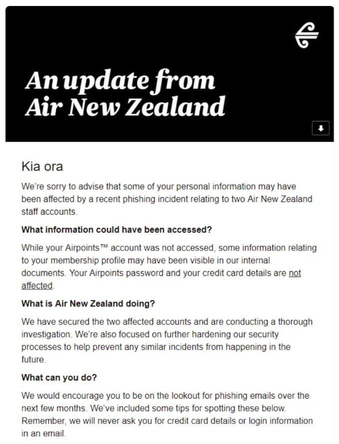Viewport: 339px width, 444px height.
Task: Click the paragraph starting "While your Airpoints"
Action: pos(168,267)
